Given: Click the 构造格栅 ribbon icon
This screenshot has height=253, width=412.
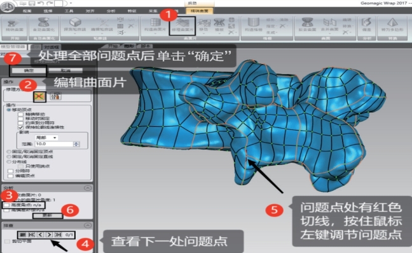Looking at the screenshot, I should [x=254, y=25].
